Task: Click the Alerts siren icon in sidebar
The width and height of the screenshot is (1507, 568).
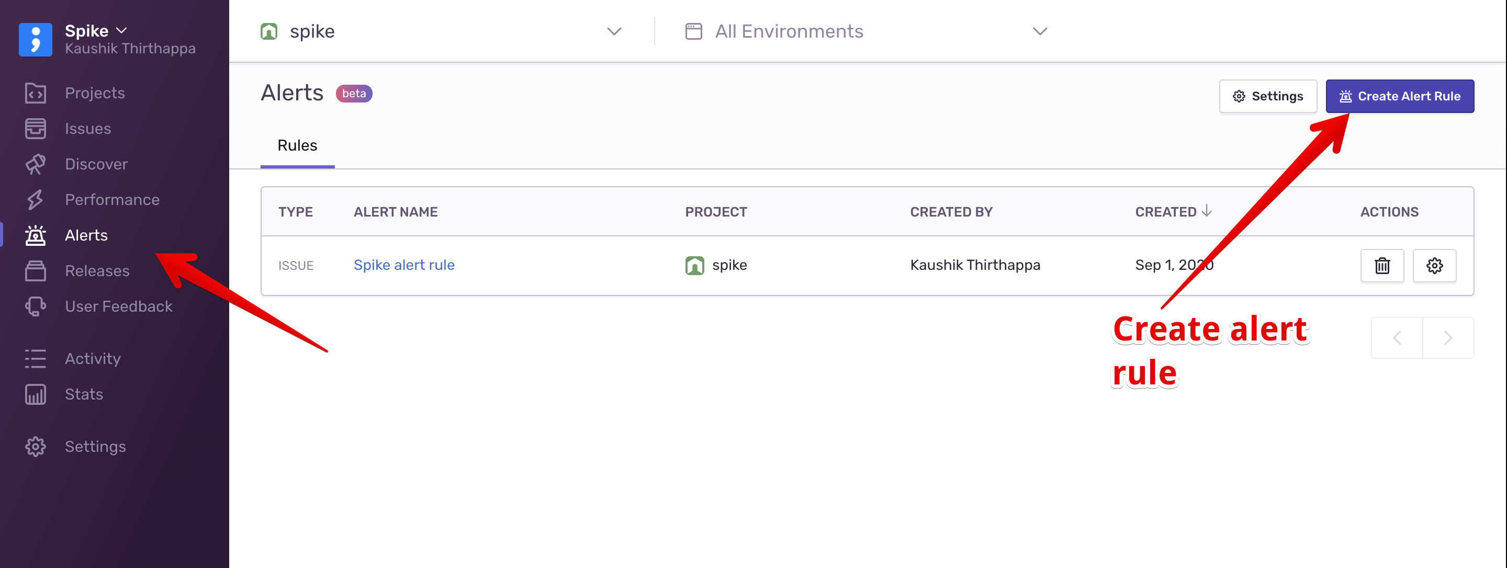Action: (x=35, y=235)
